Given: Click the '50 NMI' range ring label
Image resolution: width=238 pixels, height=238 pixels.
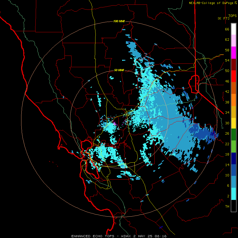Looking at the screenshot, I should (119, 70).
